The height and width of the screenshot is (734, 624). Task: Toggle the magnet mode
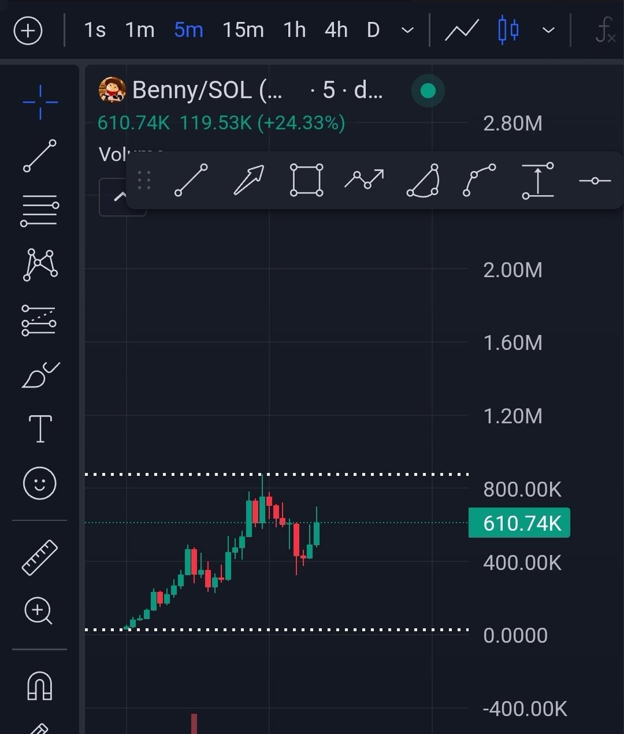point(40,686)
